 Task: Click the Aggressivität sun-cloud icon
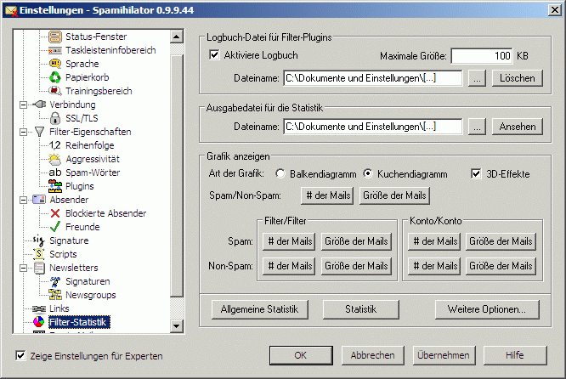pos(55,159)
